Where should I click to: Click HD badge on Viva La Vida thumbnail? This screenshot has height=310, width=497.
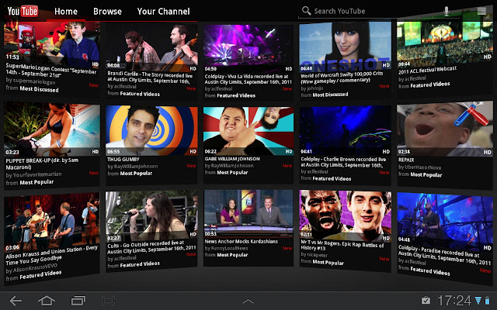[x=288, y=69]
